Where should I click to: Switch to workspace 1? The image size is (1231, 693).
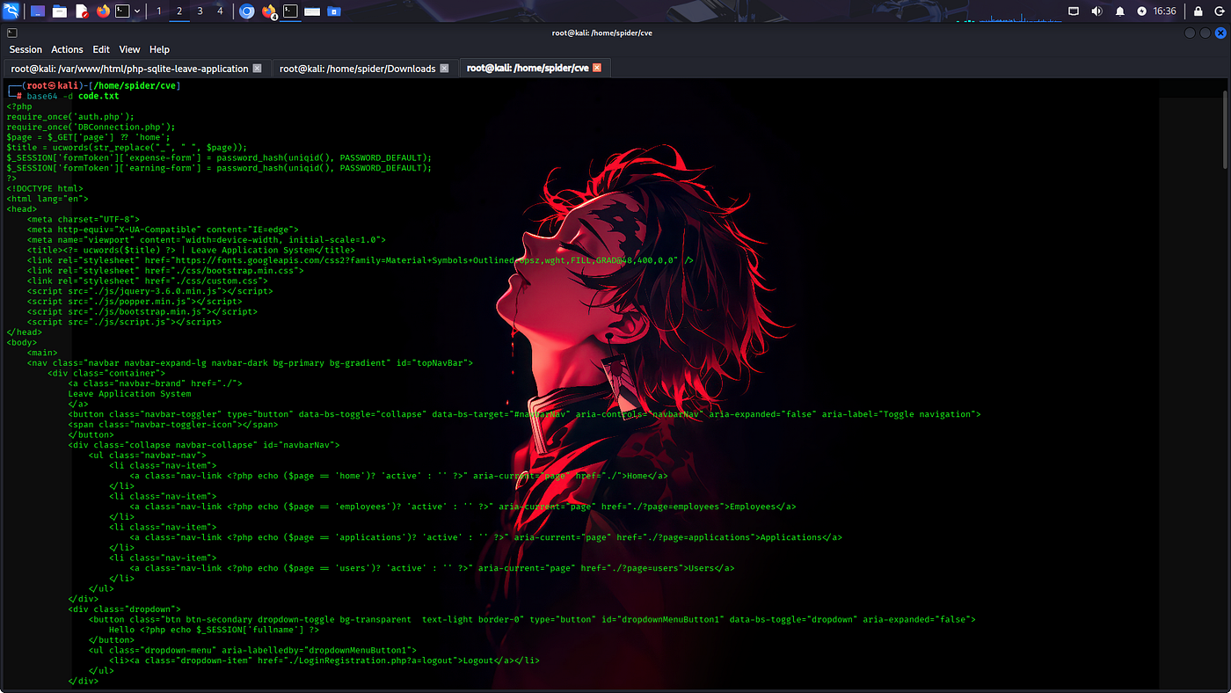tap(158, 11)
